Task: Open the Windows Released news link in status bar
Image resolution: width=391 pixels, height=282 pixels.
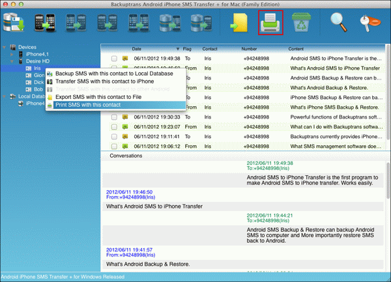Action: [63, 277]
